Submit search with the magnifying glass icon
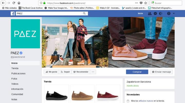 pos(84,13)
